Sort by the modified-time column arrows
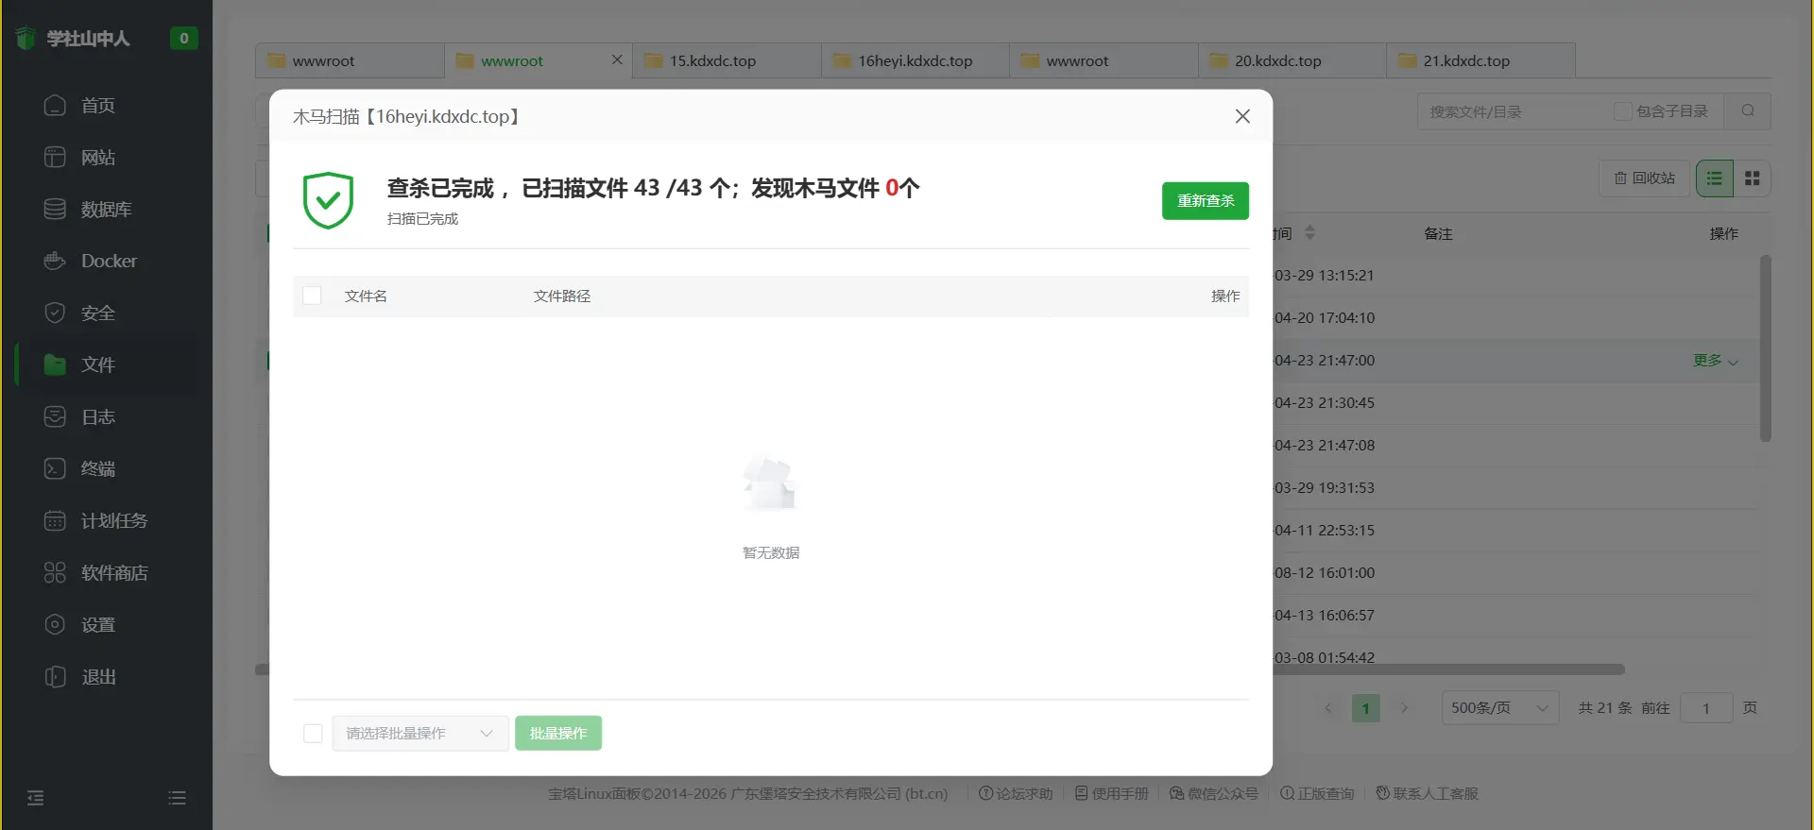The width and height of the screenshot is (1814, 830). 1309,232
